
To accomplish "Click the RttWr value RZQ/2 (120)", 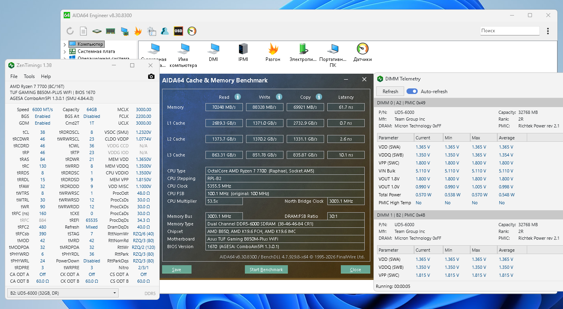I will pos(144,247).
